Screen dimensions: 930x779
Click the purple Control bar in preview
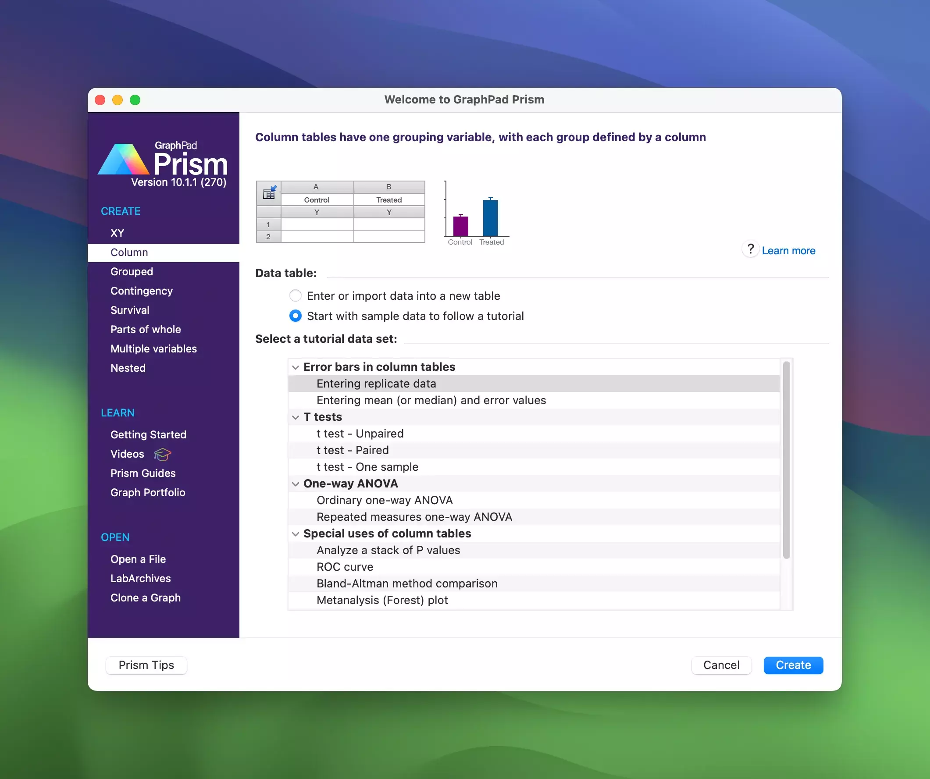pos(460,226)
